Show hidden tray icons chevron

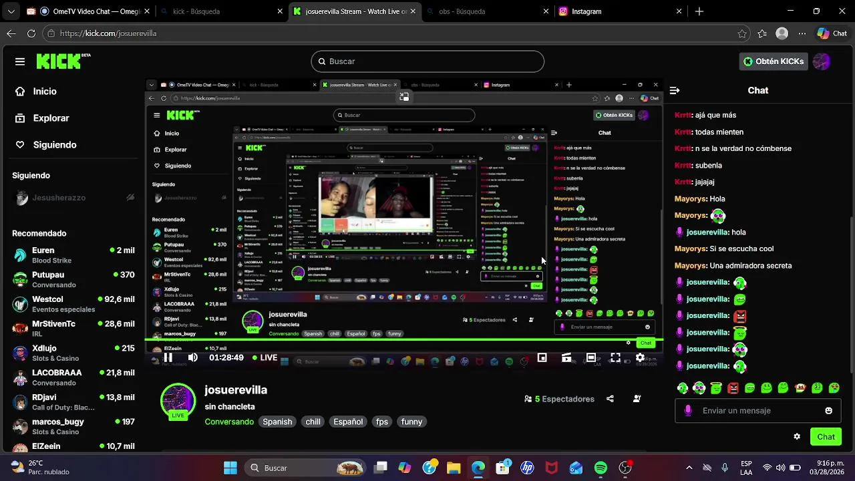689,468
